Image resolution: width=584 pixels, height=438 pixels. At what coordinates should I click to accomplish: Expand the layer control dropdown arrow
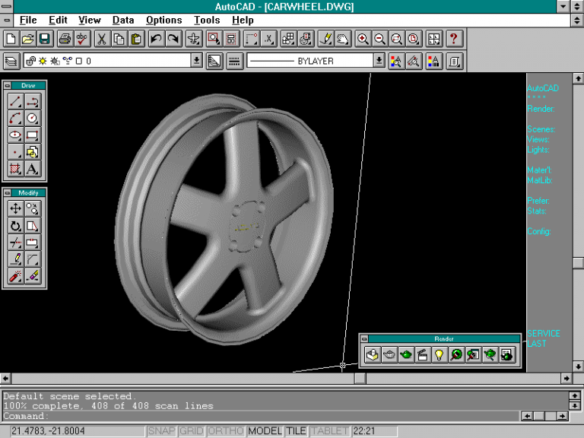click(x=196, y=61)
